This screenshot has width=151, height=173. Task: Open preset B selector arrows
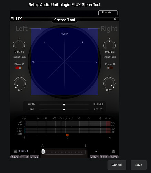(x=114, y=151)
